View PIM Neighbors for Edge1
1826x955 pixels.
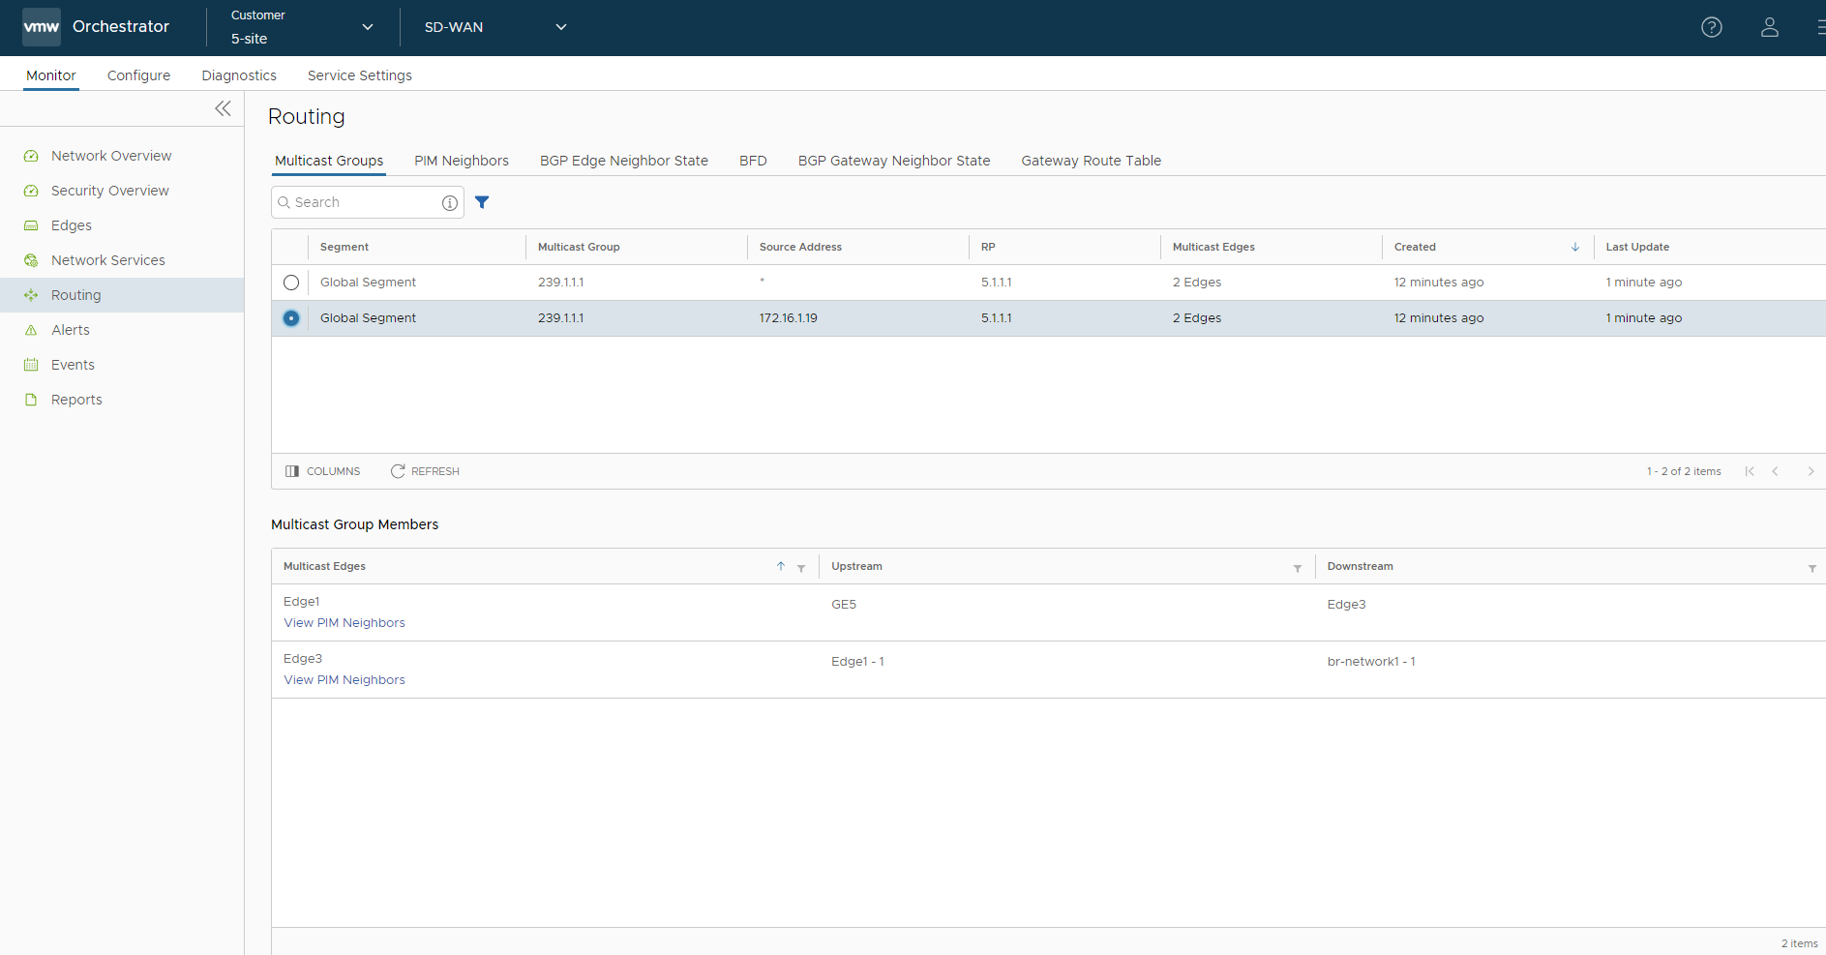click(x=344, y=623)
